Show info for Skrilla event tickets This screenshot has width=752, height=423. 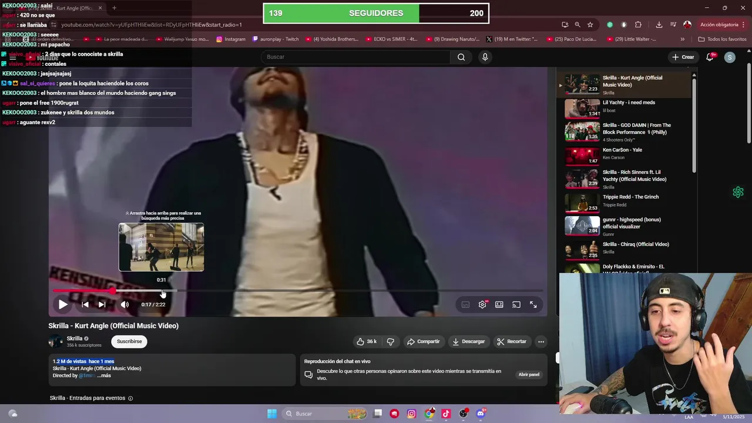(130, 398)
